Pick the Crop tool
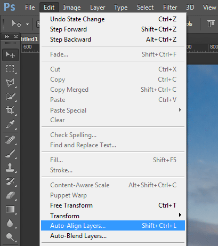218x246 pixels. point(10,110)
